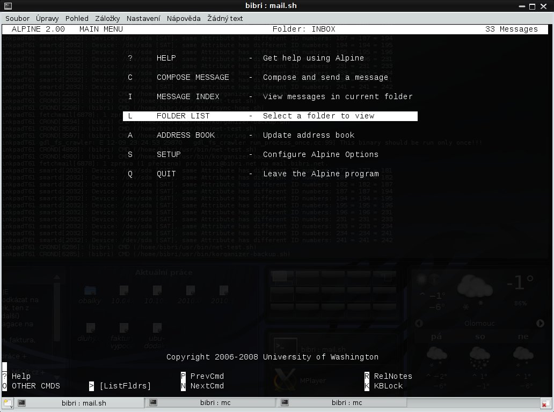Select MESSAGE INDEX entry
Screen dimensions: 554x412
(270, 96)
